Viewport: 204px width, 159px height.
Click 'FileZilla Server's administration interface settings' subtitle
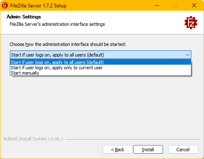pos(57,24)
